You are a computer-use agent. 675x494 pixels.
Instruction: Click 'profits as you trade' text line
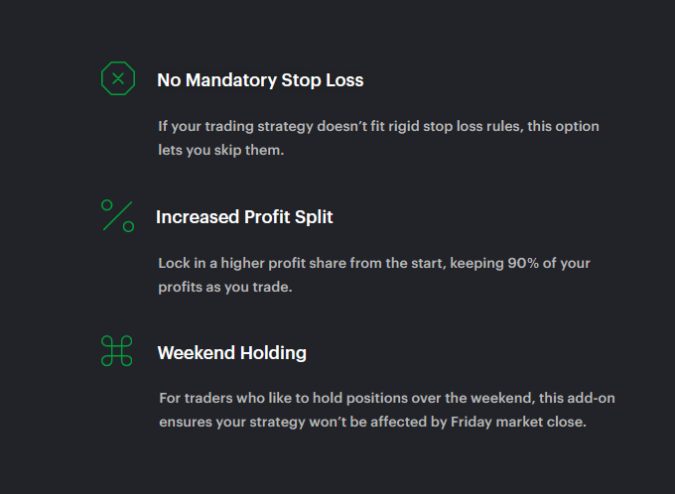coord(225,287)
